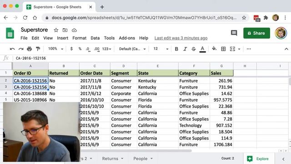Open the Returns tab dropdown arrow
This screenshot has width=291, height=164.
pos(122,159)
